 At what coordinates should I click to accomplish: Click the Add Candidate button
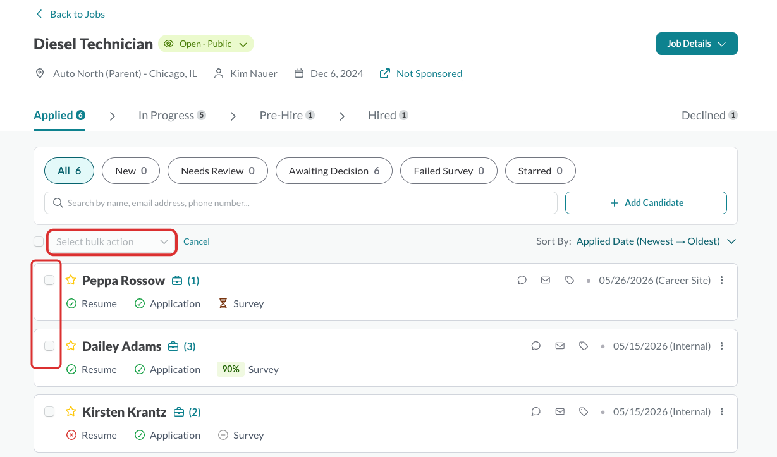(646, 203)
